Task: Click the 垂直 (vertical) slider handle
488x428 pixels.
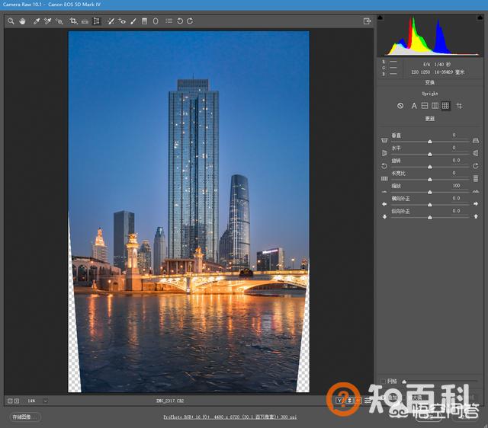Action: 430,142
